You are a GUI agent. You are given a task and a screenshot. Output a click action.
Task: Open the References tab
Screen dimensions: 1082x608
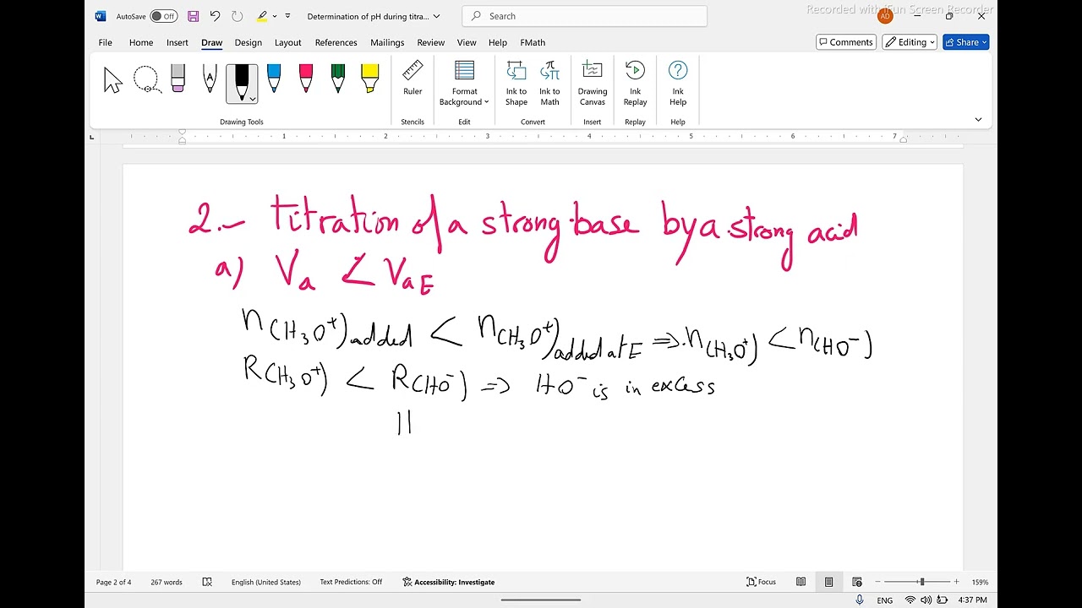[x=336, y=42]
